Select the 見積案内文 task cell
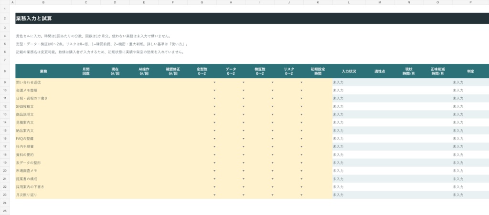This screenshot has height=215, width=489. click(x=43, y=123)
